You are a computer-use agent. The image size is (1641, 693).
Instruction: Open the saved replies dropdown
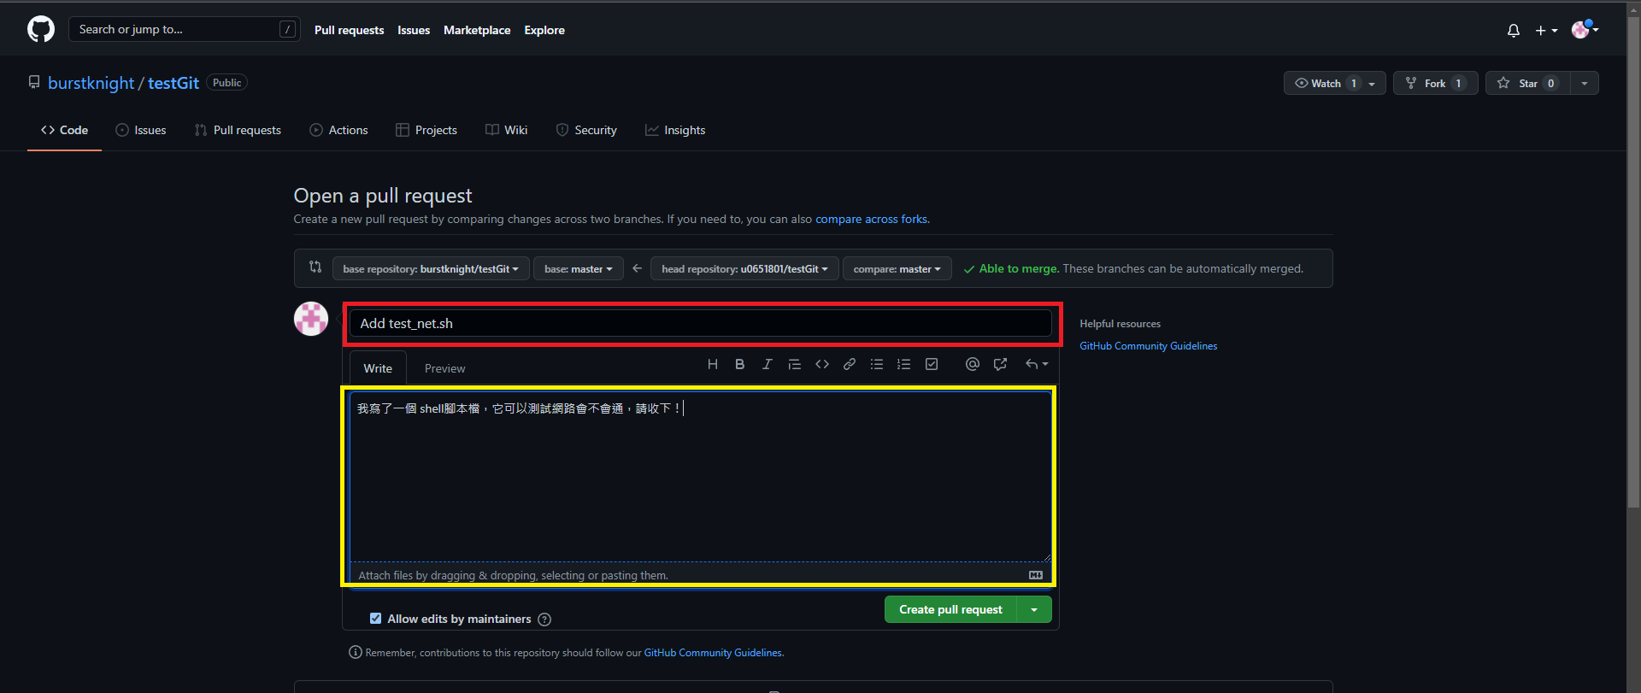click(x=1037, y=364)
